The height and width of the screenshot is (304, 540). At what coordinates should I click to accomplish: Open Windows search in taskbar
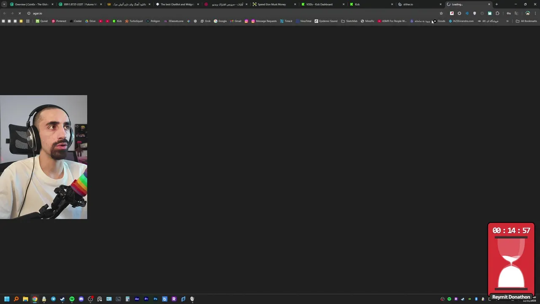pos(16,299)
